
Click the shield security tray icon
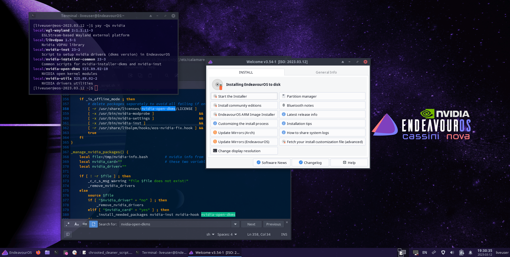(x=443, y=252)
